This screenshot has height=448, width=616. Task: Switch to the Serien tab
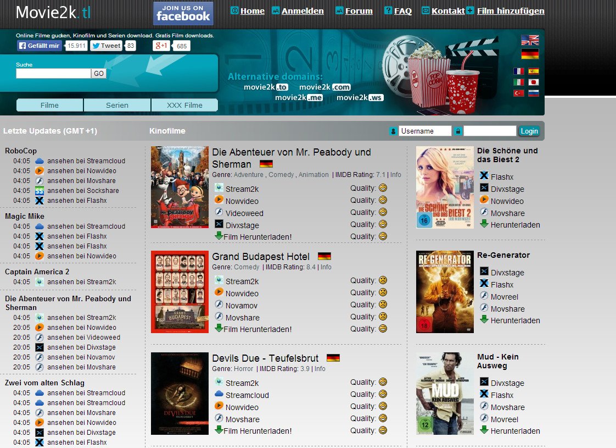pyautogui.click(x=117, y=105)
